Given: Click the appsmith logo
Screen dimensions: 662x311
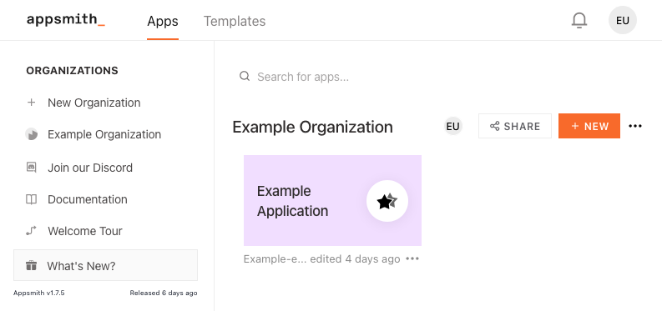Looking at the screenshot, I should (65, 20).
